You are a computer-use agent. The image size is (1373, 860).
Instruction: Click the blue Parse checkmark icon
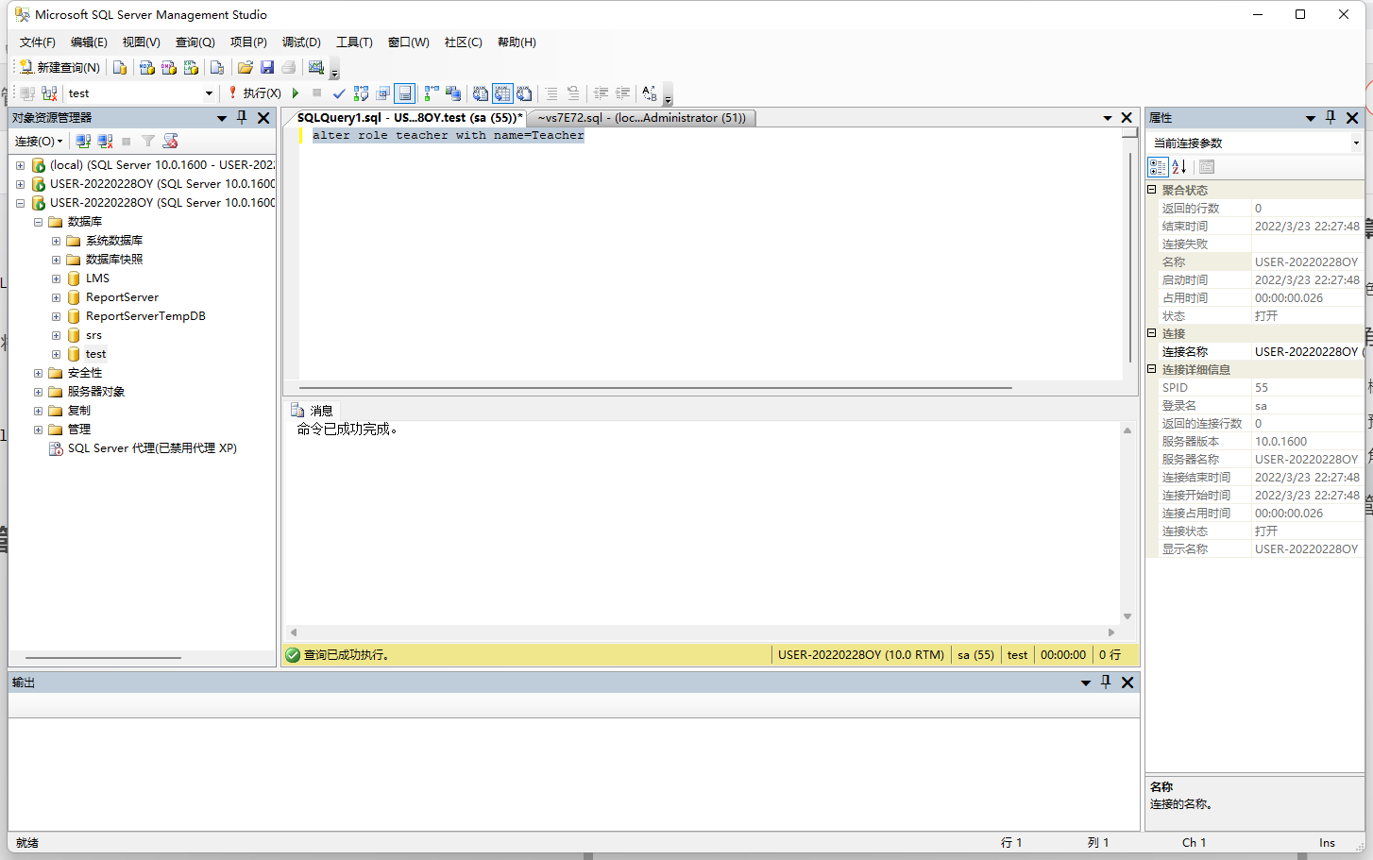pyautogui.click(x=339, y=93)
